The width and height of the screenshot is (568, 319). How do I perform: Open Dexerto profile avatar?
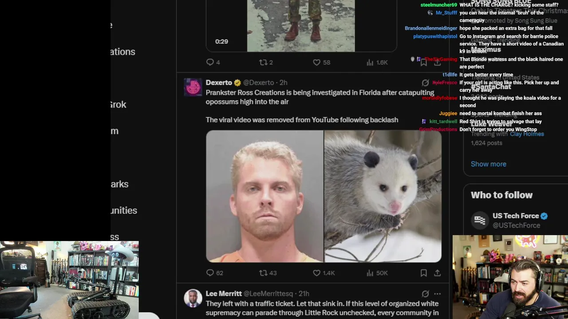pos(193,87)
